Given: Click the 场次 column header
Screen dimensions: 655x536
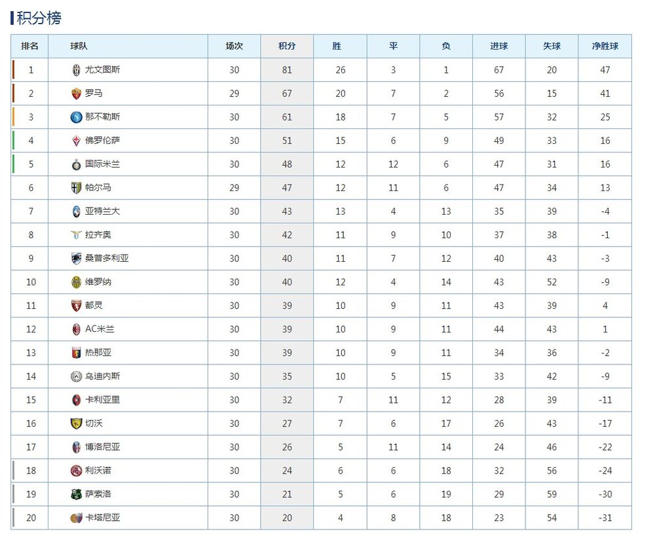Looking at the screenshot, I should pos(234,46).
